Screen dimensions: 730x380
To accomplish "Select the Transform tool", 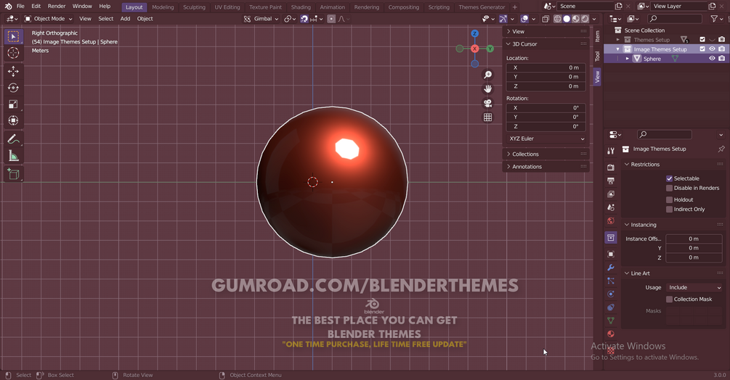I will click(13, 121).
